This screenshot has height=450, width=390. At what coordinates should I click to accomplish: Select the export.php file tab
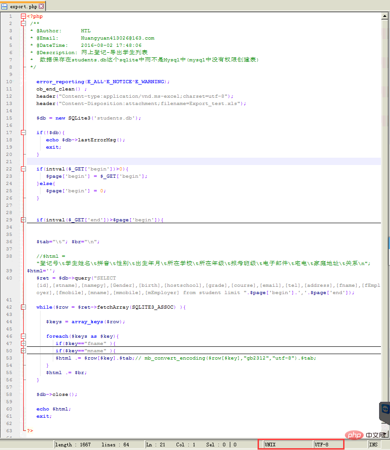23,6
